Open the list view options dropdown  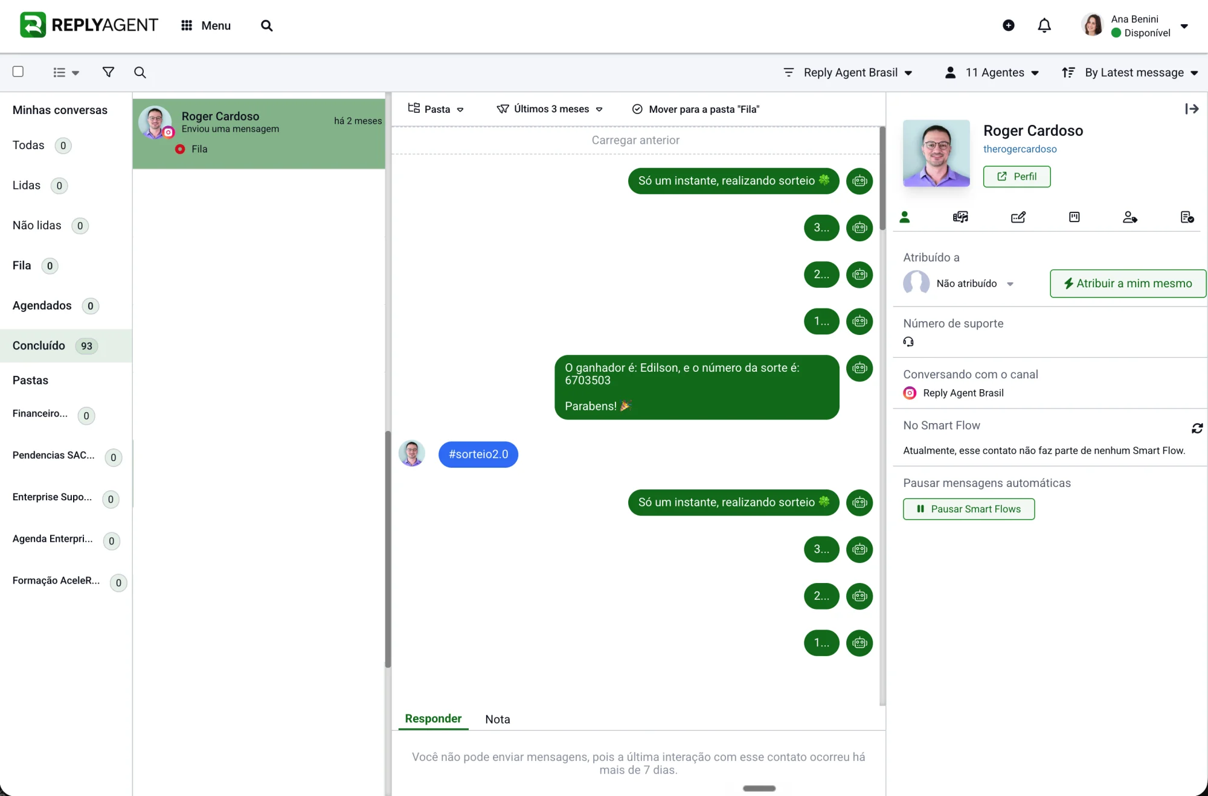(66, 72)
